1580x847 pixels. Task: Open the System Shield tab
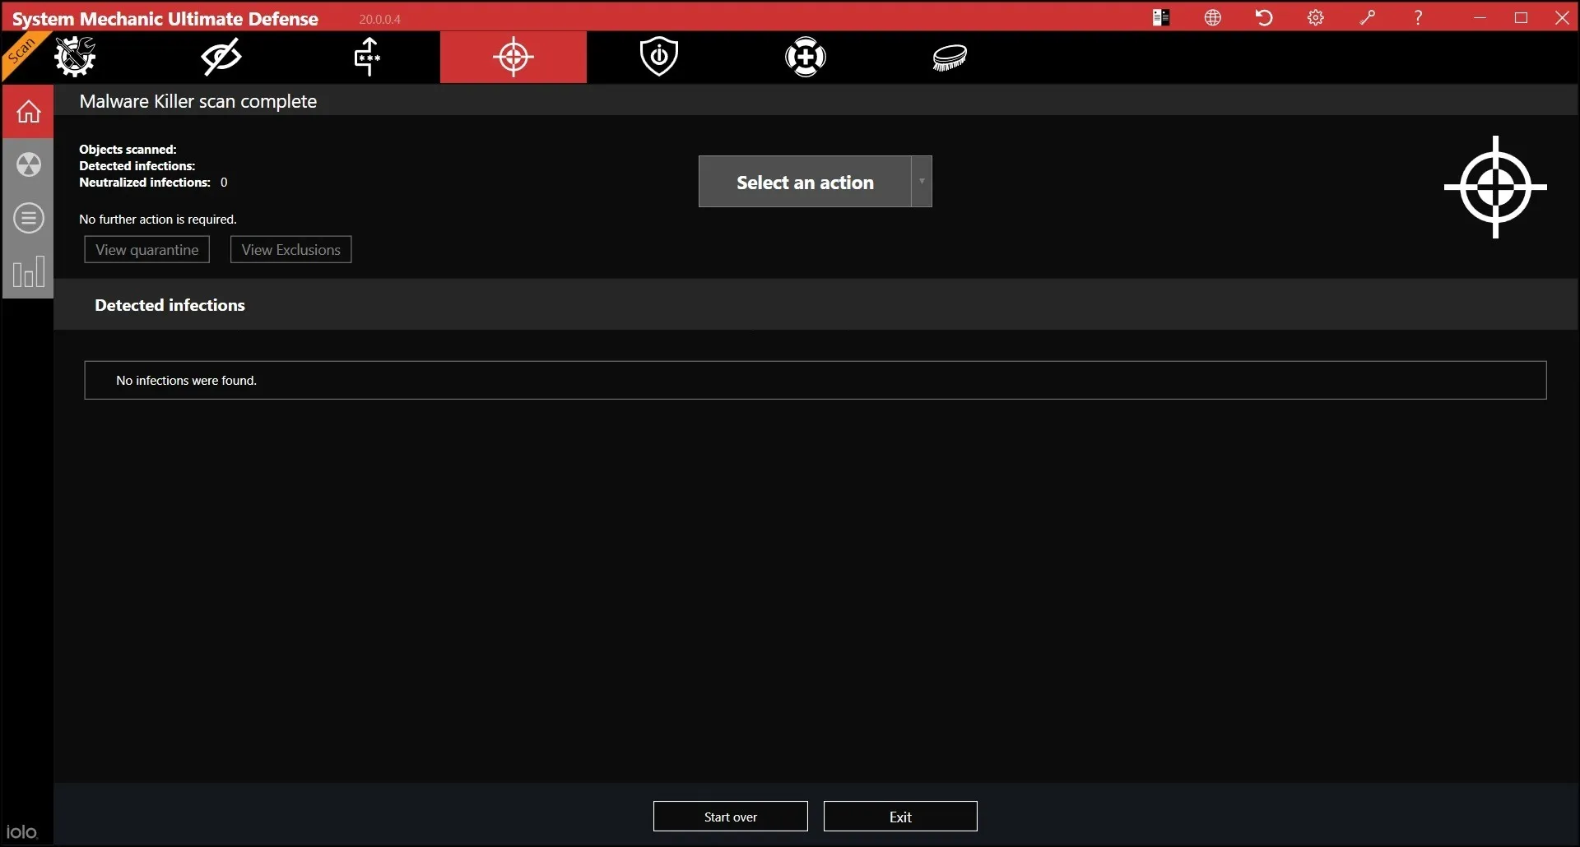coord(659,57)
